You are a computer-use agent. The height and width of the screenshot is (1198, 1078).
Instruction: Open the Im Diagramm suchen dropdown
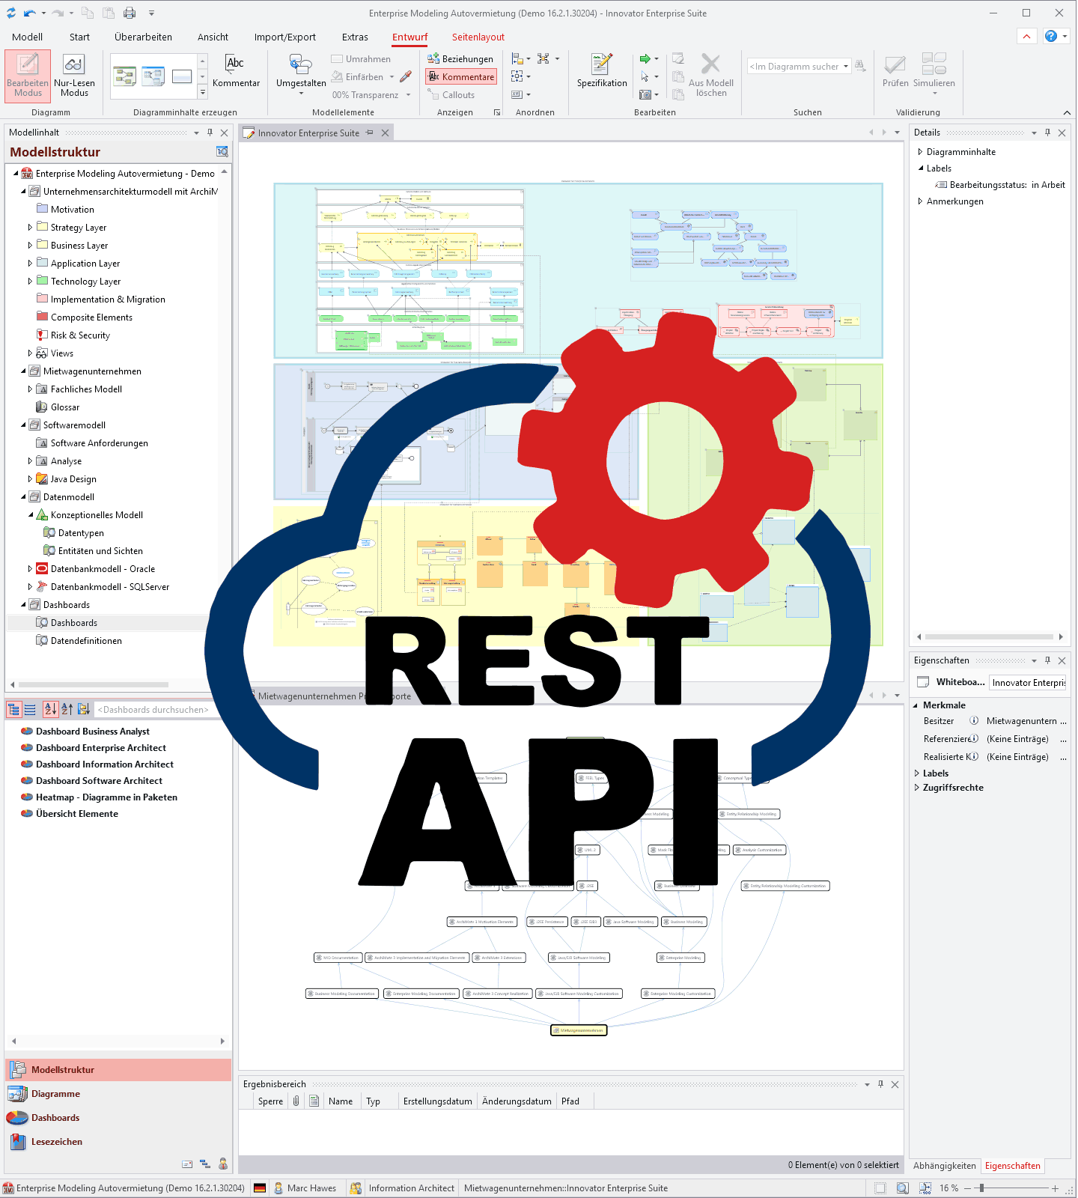pos(846,67)
